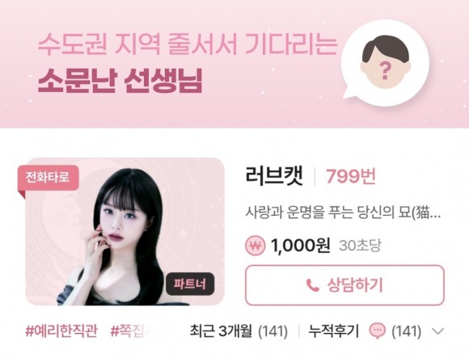The height and width of the screenshot is (358, 469).
Task: Open the 러브캣 counselor name
Action: 274,176
